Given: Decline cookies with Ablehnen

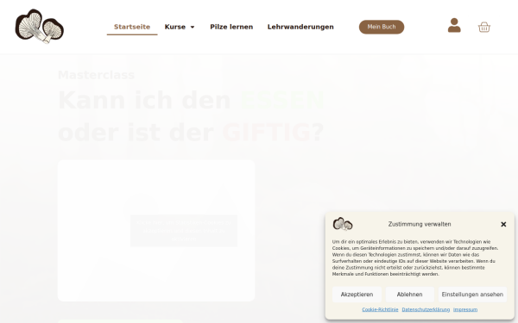Looking at the screenshot, I should coord(409,295).
